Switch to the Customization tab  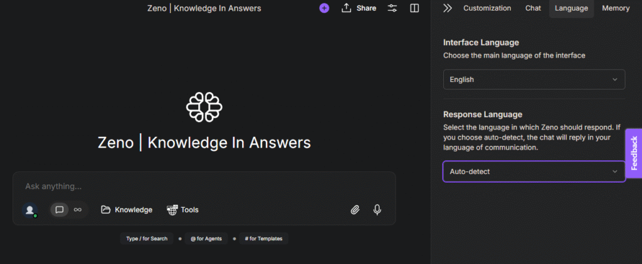pyautogui.click(x=487, y=8)
